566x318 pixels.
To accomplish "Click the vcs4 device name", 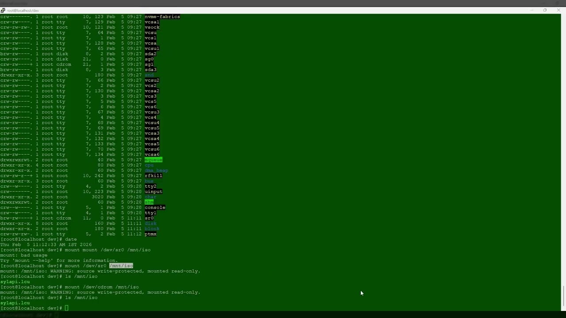I will pyautogui.click(x=150, y=117).
